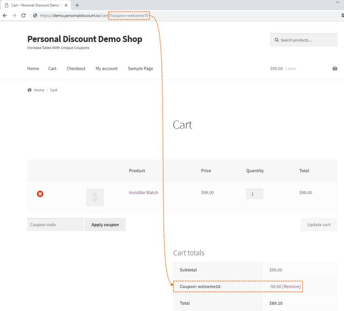344x311 pixels.
Task: Click the browser back arrow
Action: 5,15
